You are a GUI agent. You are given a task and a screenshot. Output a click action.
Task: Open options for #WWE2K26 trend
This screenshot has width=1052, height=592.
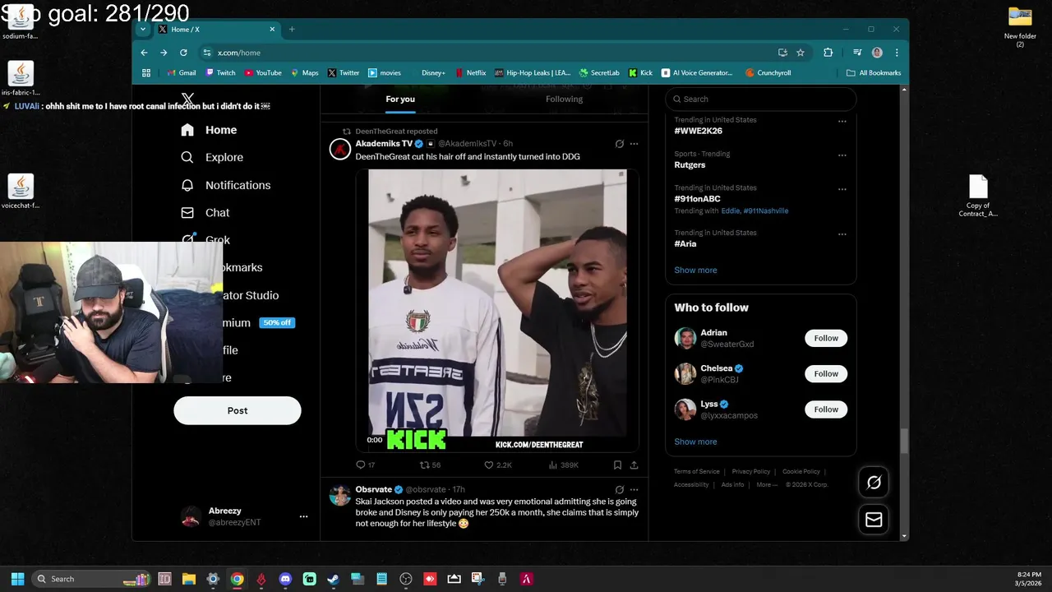pyautogui.click(x=842, y=121)
